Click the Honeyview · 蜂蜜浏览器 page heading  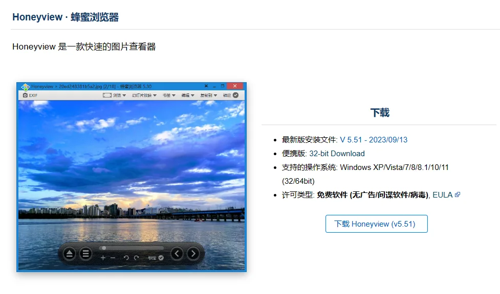click(x=66, y=17)
